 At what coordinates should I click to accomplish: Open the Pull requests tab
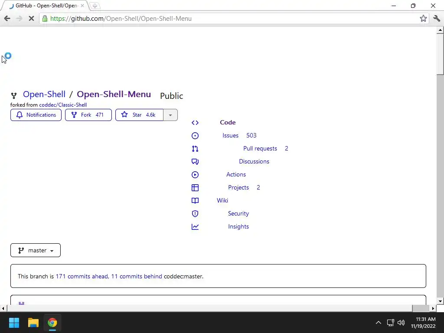[260, 148]
